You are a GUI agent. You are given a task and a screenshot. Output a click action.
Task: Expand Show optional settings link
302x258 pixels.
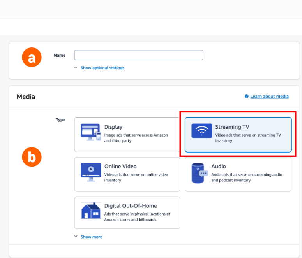coord(102,68)
